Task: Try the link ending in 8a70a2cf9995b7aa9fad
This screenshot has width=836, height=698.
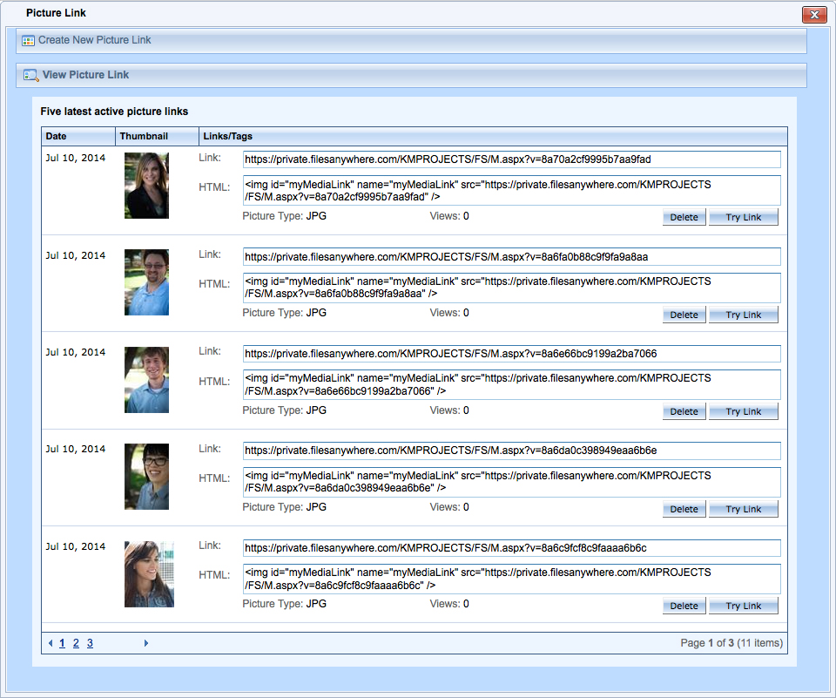Action: tap(743, 217)
